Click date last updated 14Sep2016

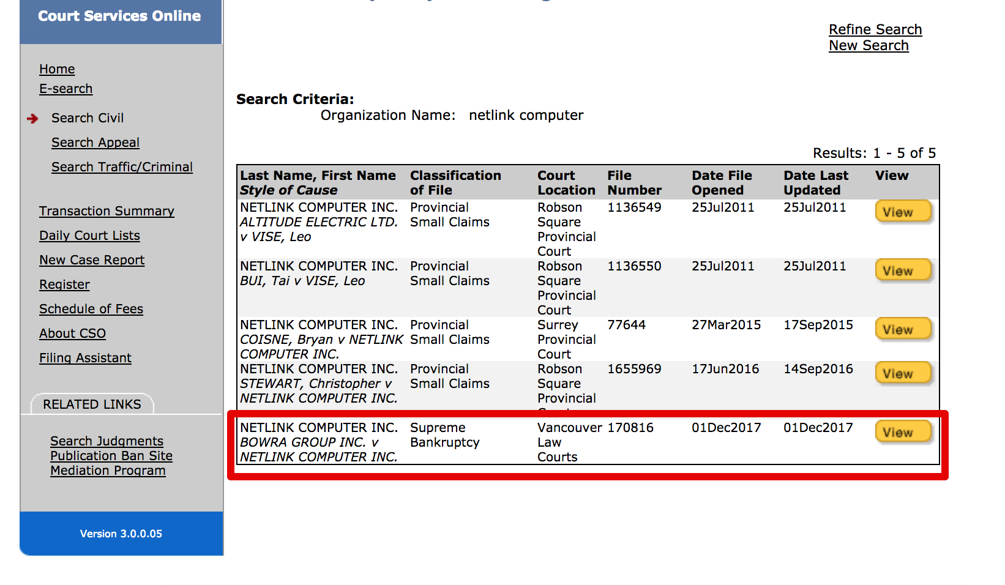pos(818,369)
